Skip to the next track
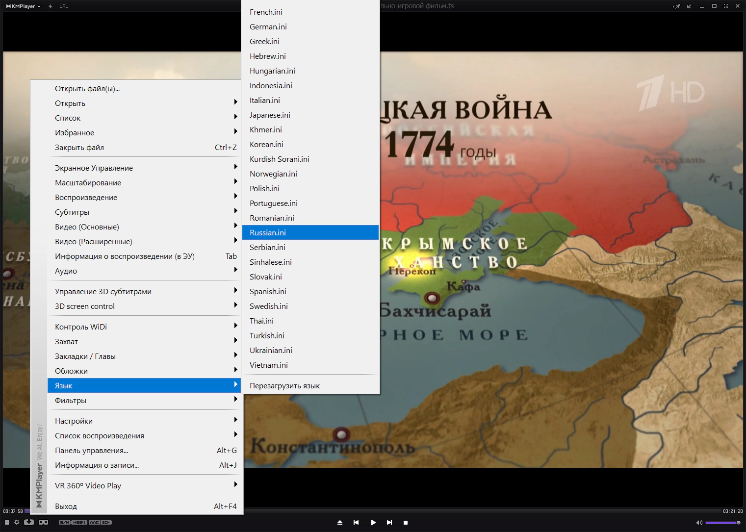Image resolution: width=746 pixels, height=532 pixels. coord(389,523)
